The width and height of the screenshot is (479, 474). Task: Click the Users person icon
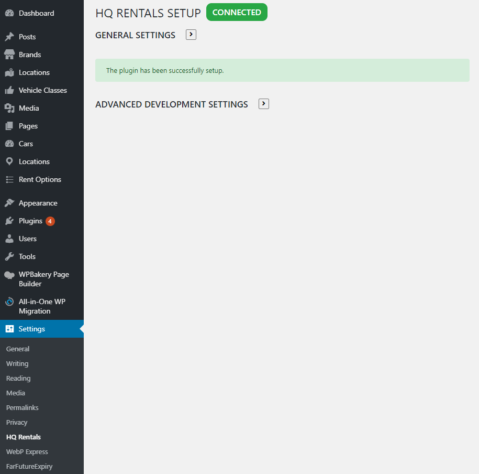coord(9,239)
